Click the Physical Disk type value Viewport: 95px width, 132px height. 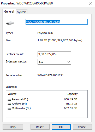[45, 33]
